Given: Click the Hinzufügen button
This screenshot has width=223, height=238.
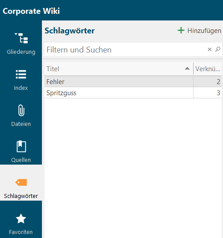Looking at the screenshot, I should click(x=199, y=31).
